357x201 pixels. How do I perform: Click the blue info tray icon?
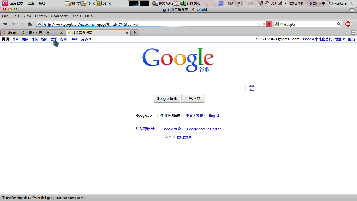(221, 3)
